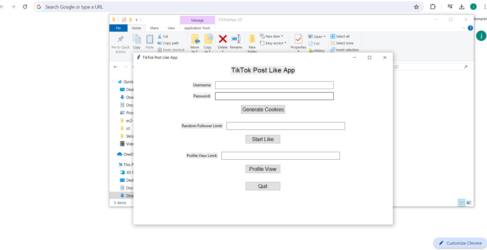
Task: Choose Copy path in ribbon
Action: [x=168, y=43]
